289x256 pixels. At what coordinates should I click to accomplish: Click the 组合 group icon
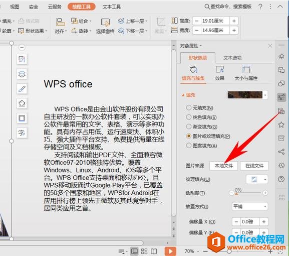(74, 21)
